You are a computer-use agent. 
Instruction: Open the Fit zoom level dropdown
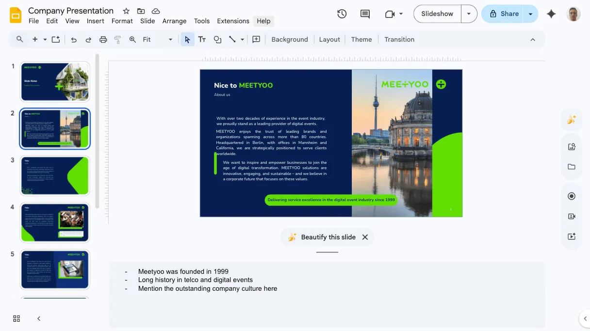pyautogui.click(x=170, y=39)
